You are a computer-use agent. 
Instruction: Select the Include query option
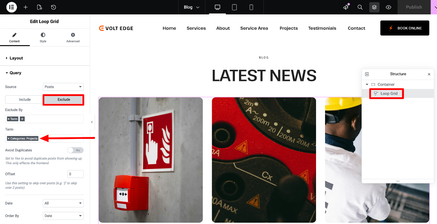24,100
